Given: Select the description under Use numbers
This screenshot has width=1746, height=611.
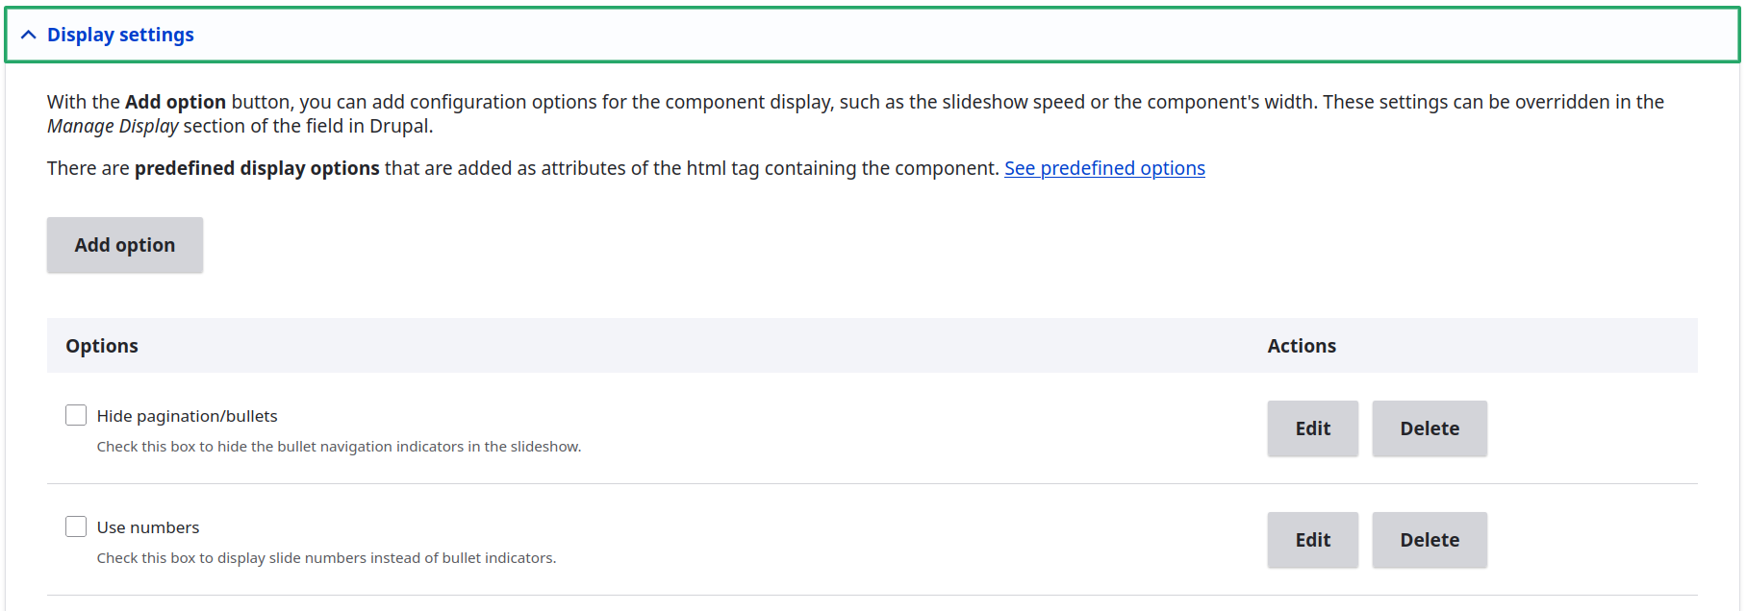Looking at the screenshot, I should (326, 557).
